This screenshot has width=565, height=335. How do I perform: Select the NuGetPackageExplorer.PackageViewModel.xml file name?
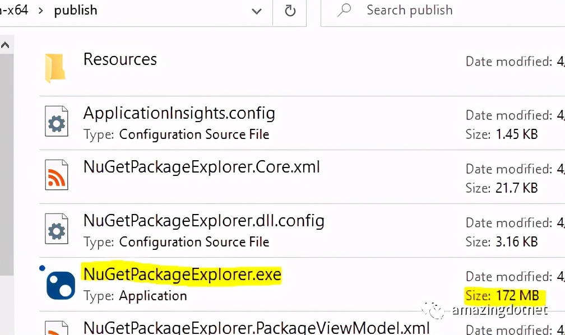point(256,327)
